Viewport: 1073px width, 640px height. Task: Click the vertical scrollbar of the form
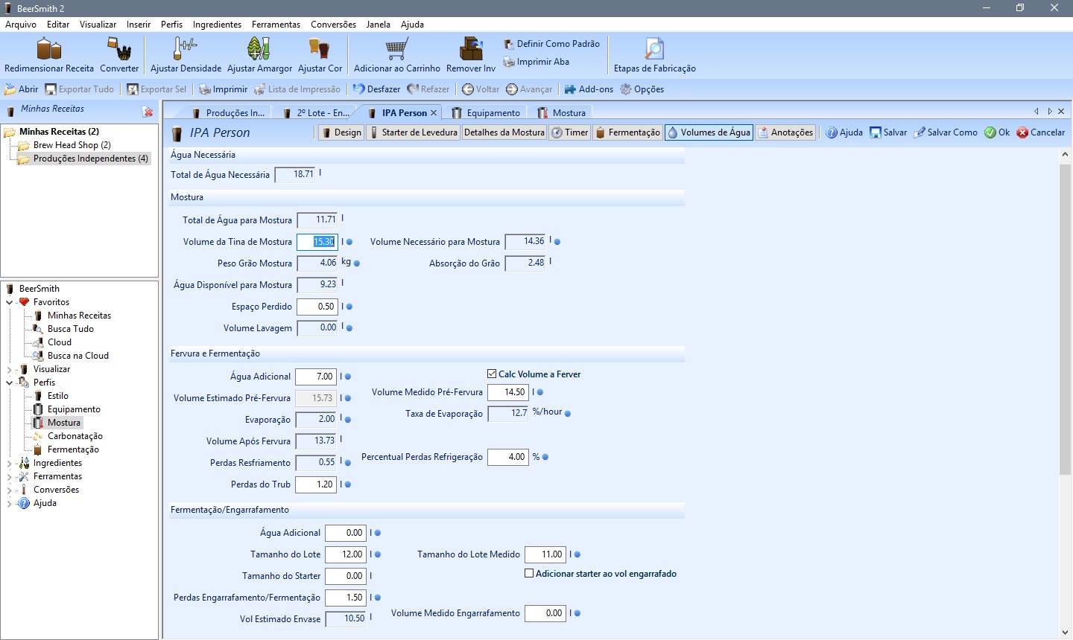(1065, 319)
